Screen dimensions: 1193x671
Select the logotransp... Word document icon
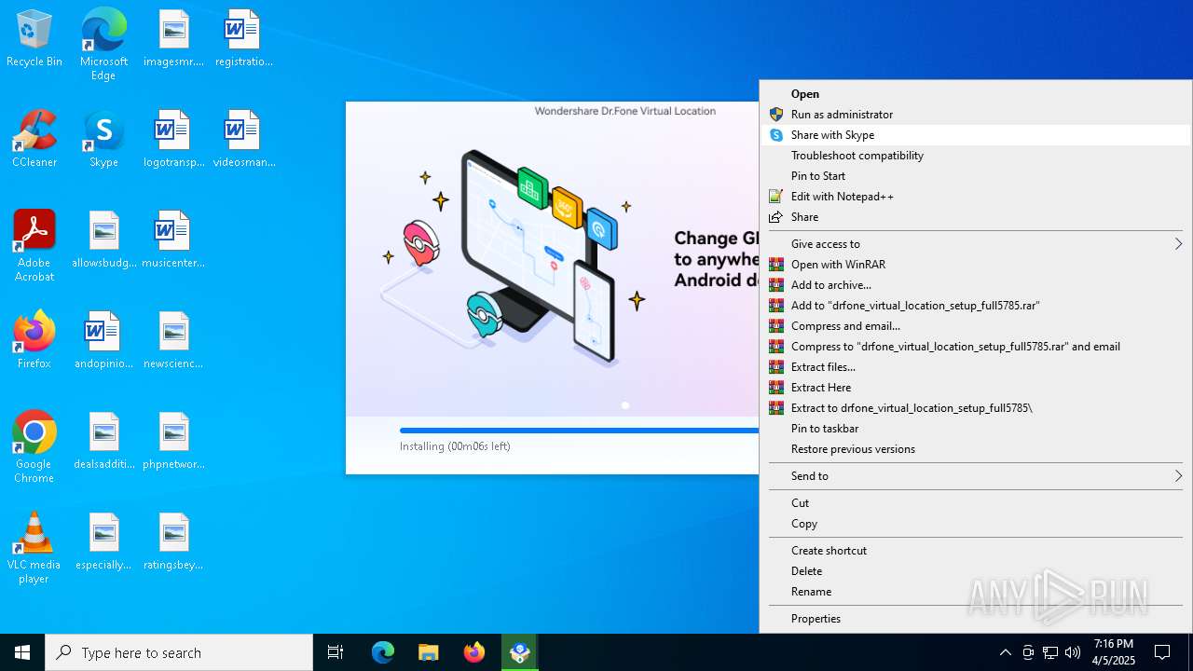coord(173,140)
